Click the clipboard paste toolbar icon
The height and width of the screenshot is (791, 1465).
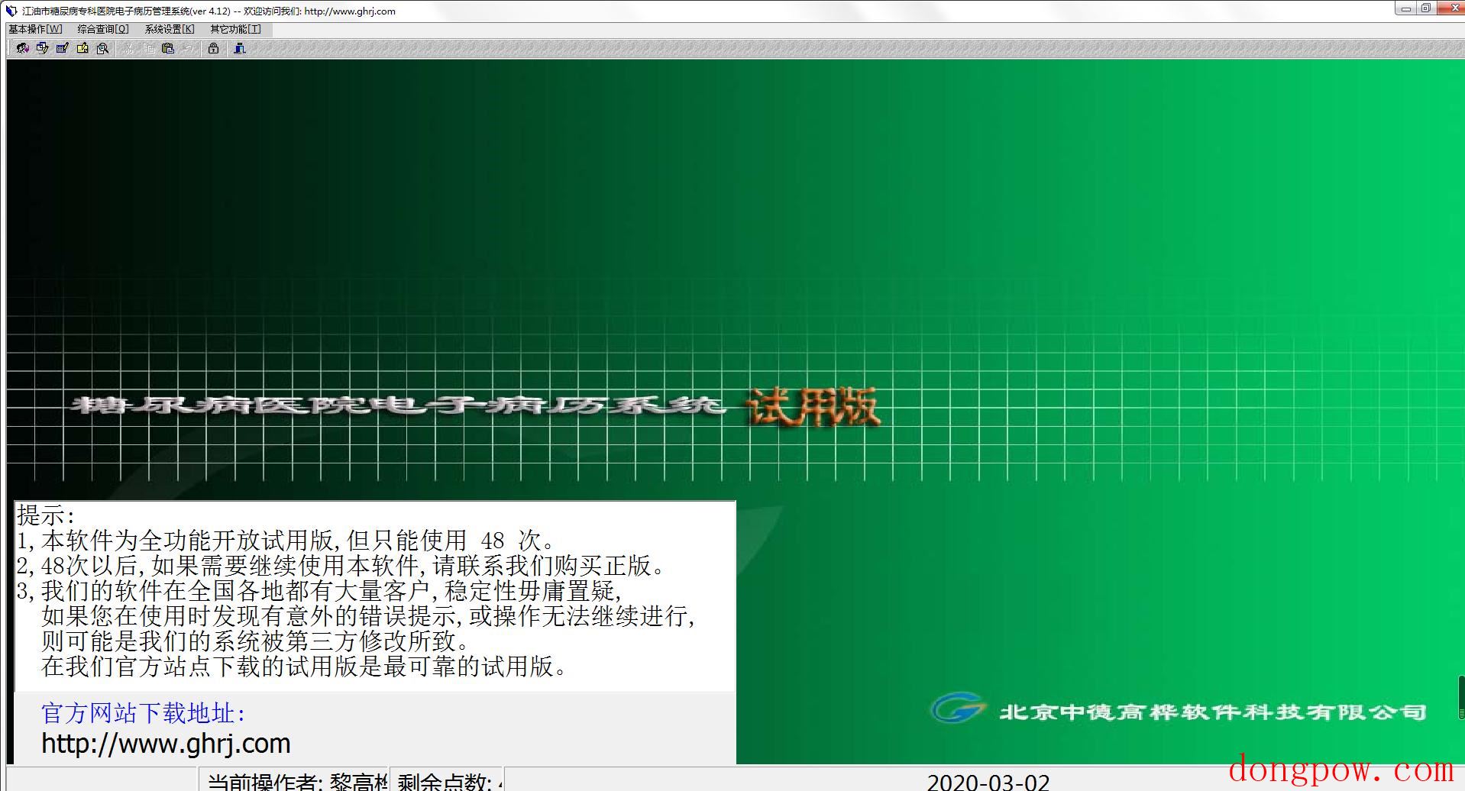point(169,48)
